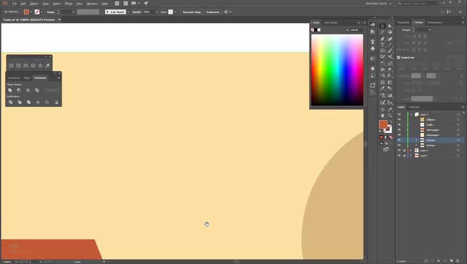Click the zoom level field in status bar

pos(8,262)
